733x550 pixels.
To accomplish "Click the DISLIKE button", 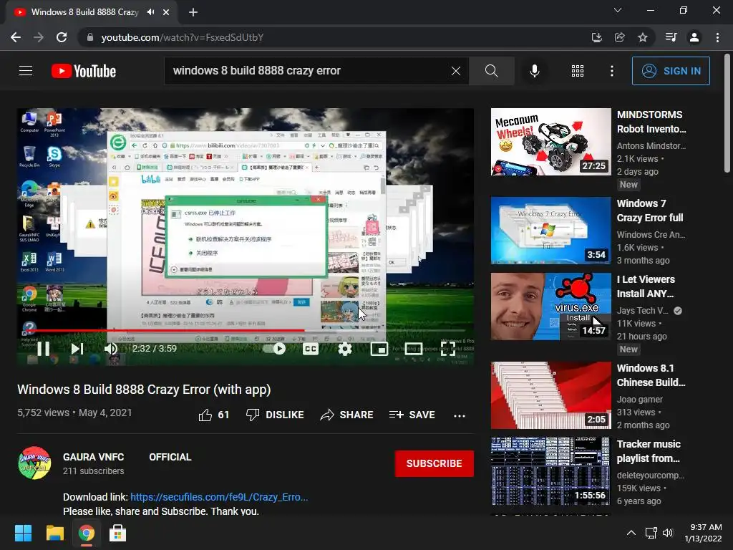I will click(x=275, y=415).
